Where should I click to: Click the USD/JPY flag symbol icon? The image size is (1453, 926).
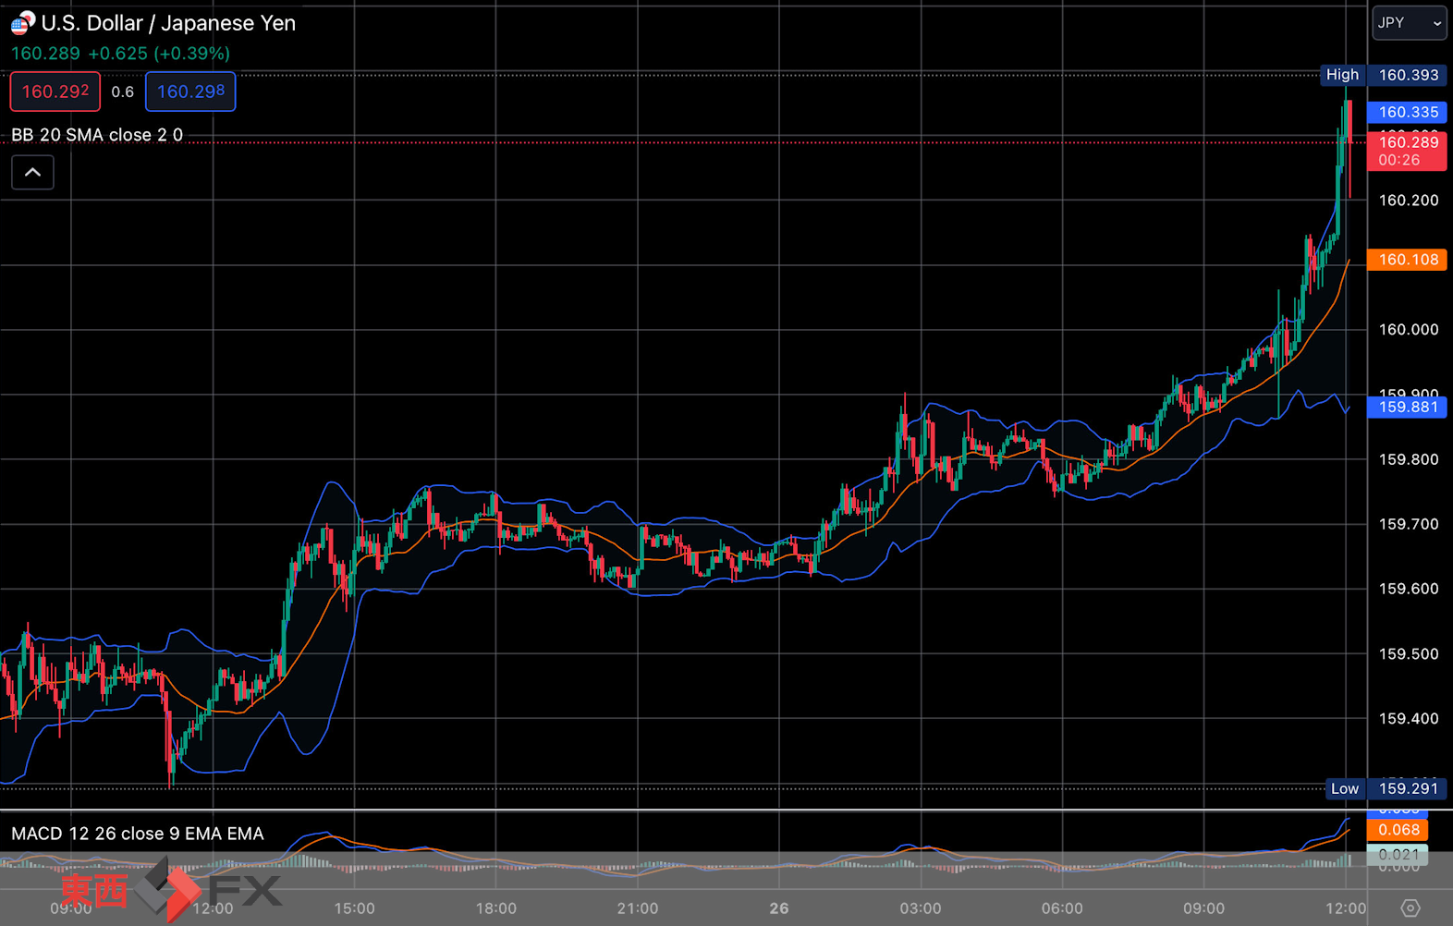point(22,23)
